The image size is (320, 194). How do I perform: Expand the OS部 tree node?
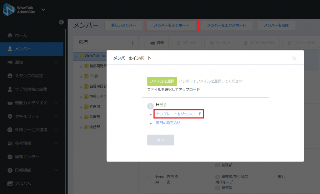[x=81, y=77]
